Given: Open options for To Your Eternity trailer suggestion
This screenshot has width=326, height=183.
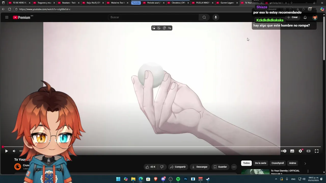Looking at the screenshot, I should [308, 171].
